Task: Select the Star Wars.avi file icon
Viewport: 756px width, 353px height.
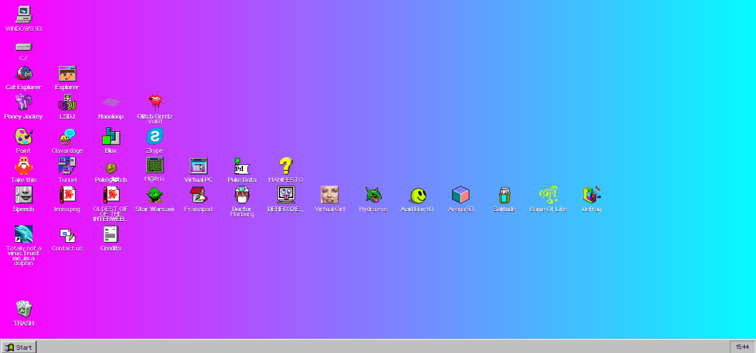Action: point(154,195)
